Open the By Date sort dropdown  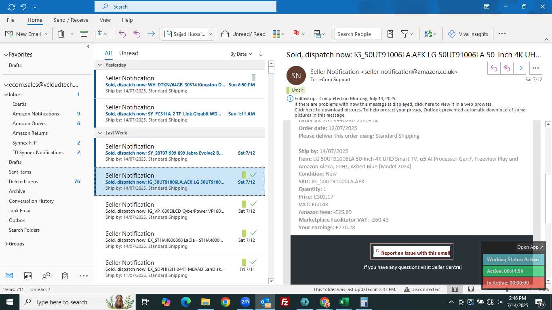[241, 54]
